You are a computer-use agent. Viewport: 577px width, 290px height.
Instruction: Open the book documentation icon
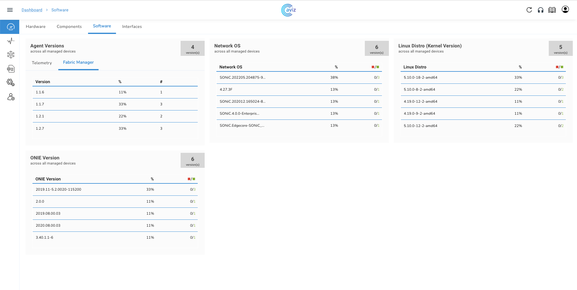coord(552,10)
